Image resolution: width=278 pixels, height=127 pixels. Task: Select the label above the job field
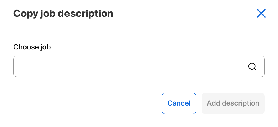[x=32, y=47]
